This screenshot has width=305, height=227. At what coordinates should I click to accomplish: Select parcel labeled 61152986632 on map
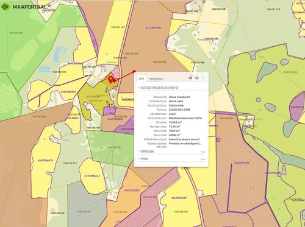point(92,176)
